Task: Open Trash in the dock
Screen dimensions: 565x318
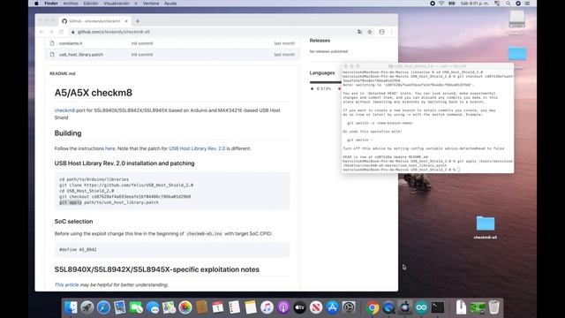Action: point(494,307)
